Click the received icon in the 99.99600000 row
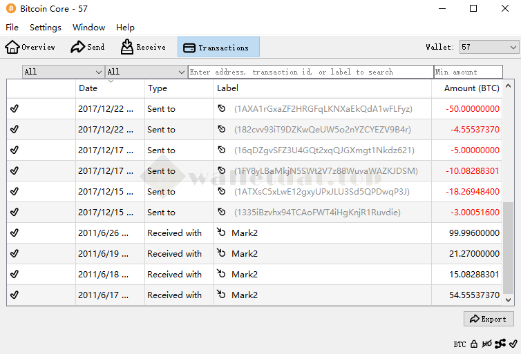This screenshot has height=354, width=521. (x=222, y=233)
